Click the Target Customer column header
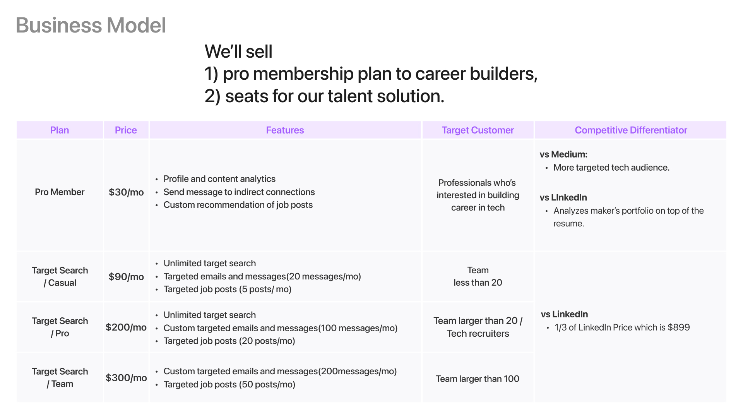 pos(478,130)
